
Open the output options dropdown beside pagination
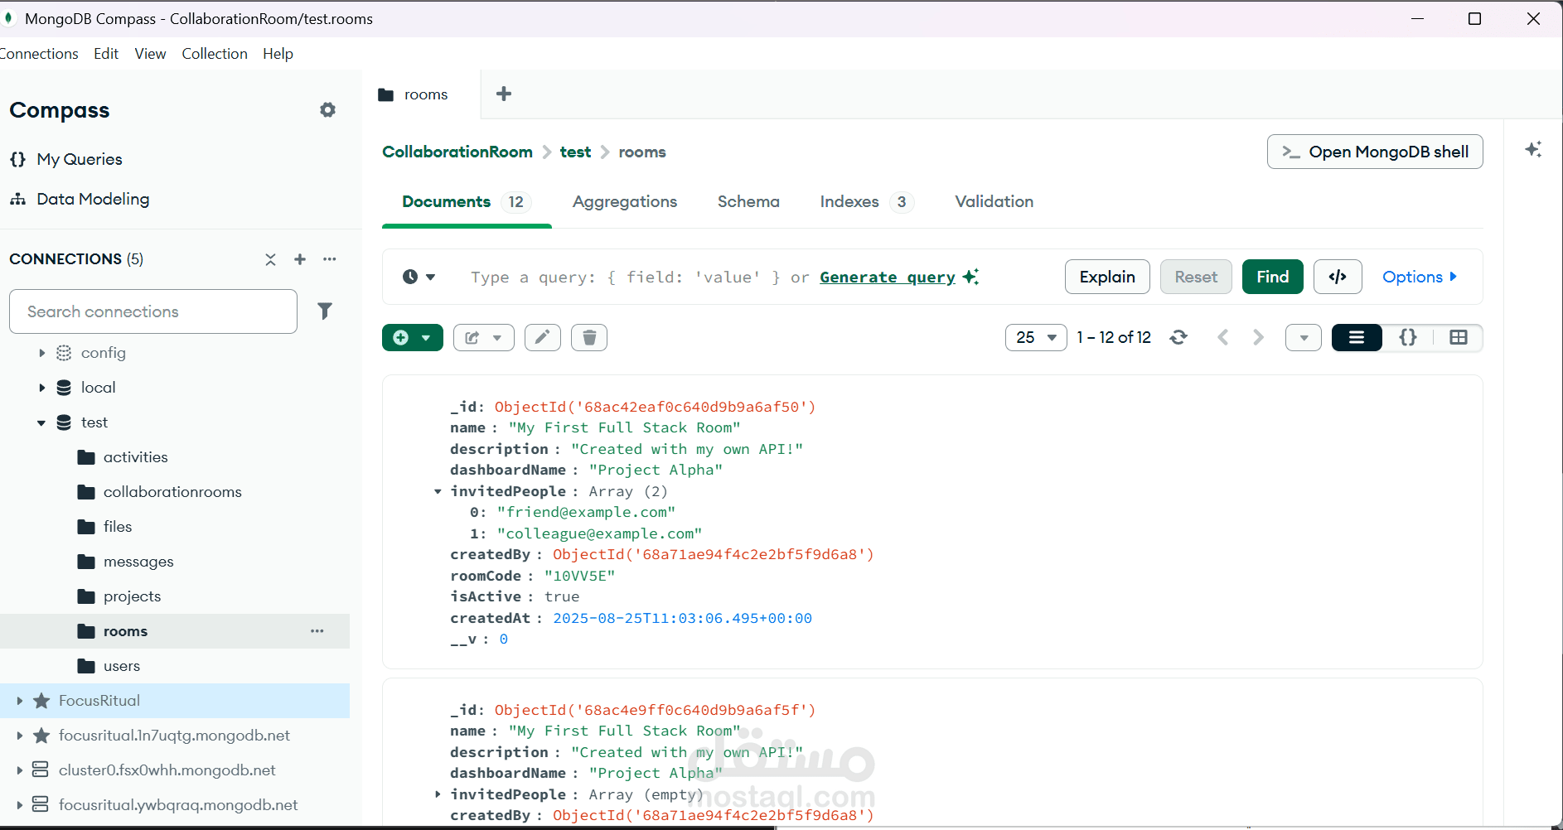pyautogui.click(x=1304, y=337)
